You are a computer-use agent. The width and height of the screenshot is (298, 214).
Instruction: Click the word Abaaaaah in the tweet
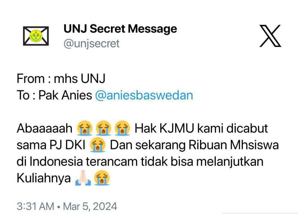click(x=45, y=128)
